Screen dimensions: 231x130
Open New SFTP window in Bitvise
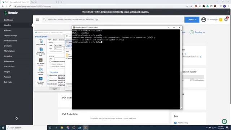click(x=40, y=71)
